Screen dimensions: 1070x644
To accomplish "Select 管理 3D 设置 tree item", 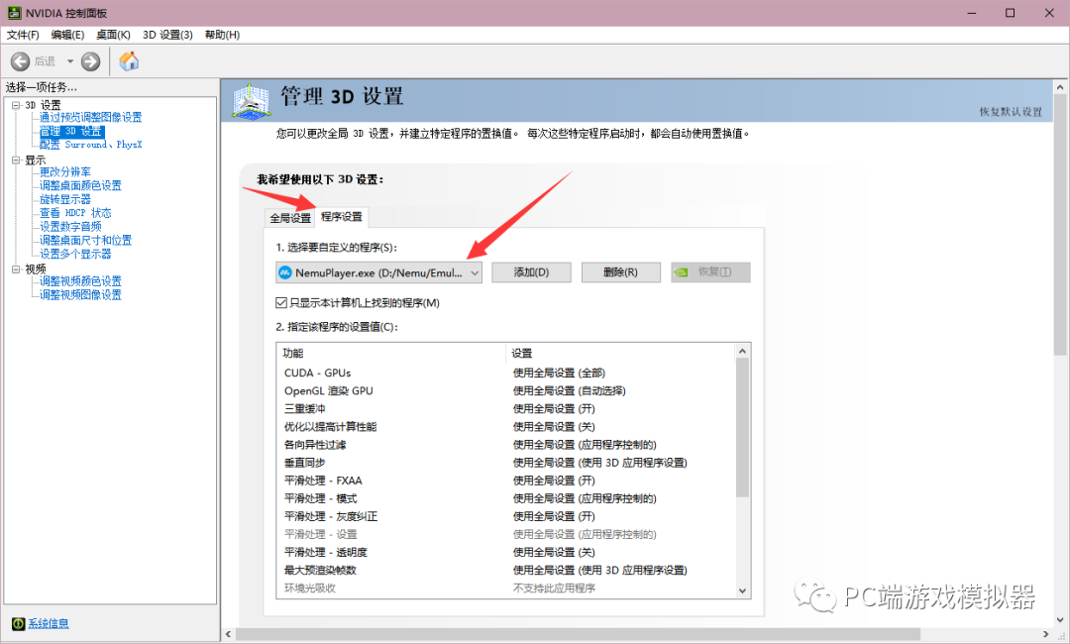I will coord(71,131).
